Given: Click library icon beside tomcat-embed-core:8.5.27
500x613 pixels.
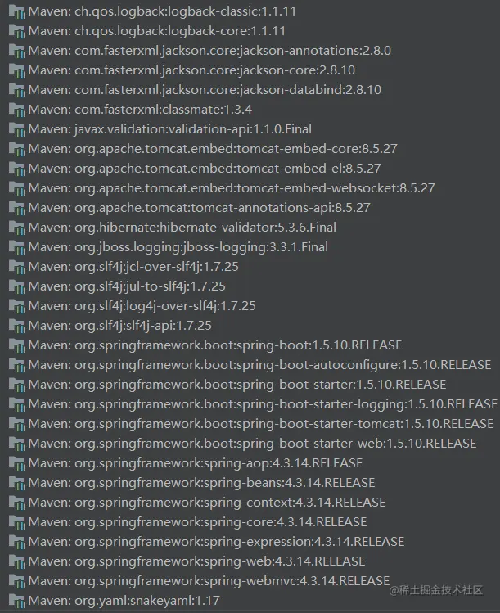Looking at the screenshot, I should [x=16, y=149].
